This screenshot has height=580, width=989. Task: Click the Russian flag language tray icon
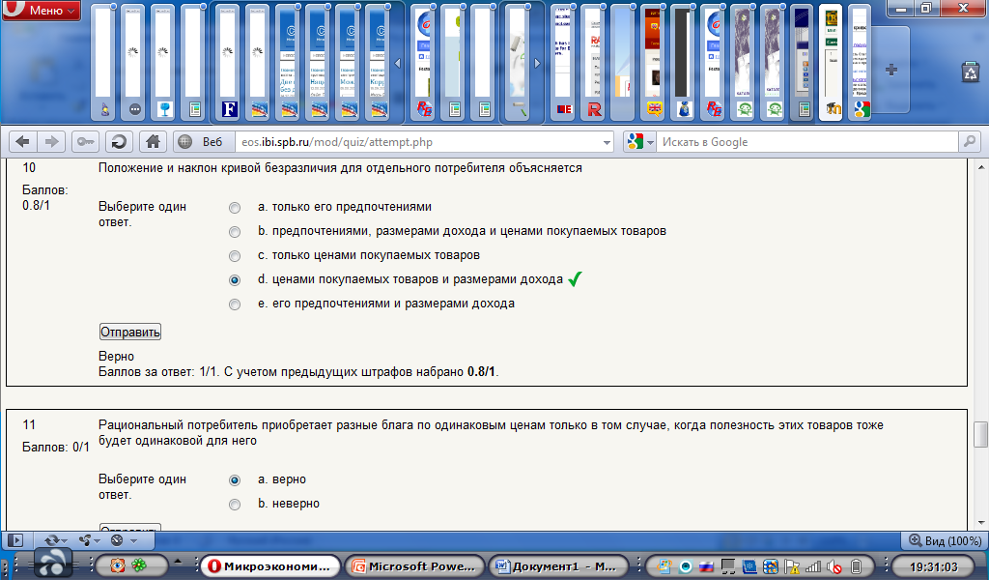point(707,566)
